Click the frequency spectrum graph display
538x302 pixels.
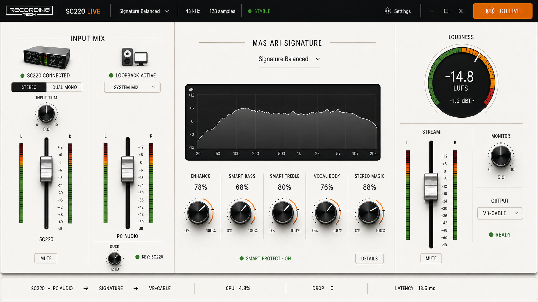(x=283, y=122)
